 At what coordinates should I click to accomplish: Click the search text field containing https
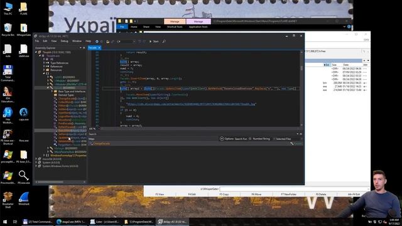pos(153,139)
